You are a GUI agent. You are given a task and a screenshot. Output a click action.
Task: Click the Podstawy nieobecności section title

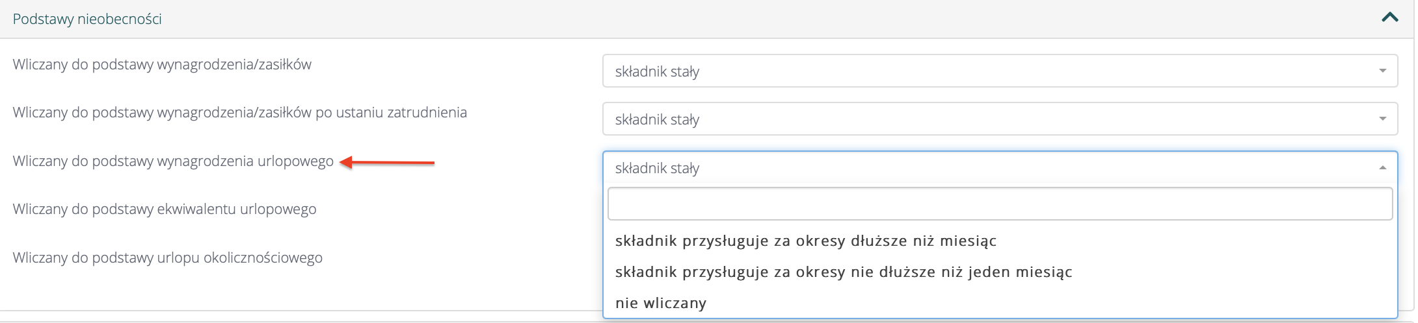pos(87,19)
